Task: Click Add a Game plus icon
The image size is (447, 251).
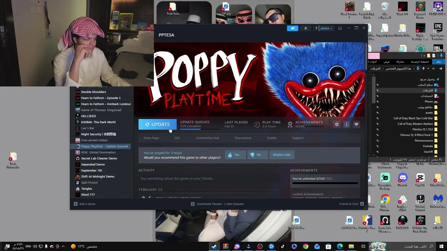Action: pyautogui.click(x=75, y=204)
